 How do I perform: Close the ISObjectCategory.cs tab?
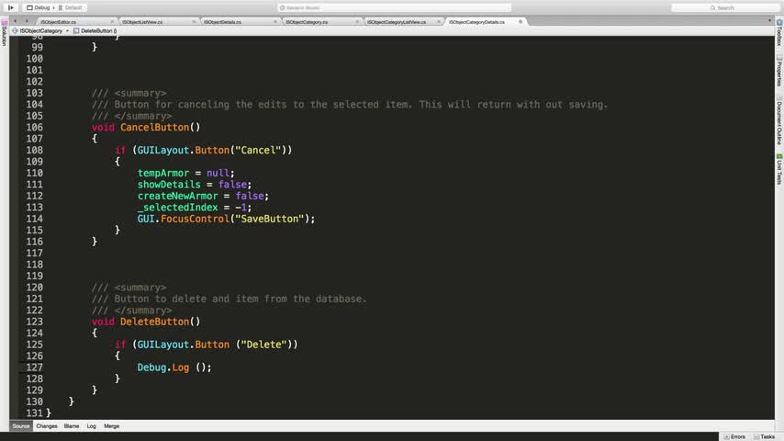(x=357, y=21)
